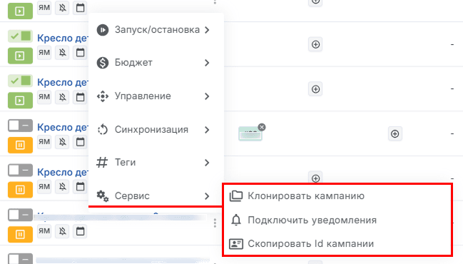The height and width of the screenshot is (264, 463).
Task: Enable switch in row with ad thumbnail
Action: point(20,126)
